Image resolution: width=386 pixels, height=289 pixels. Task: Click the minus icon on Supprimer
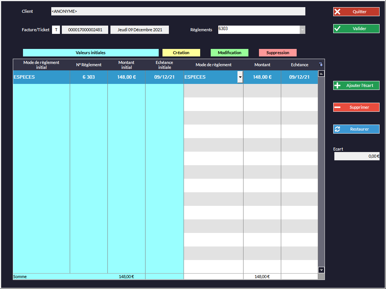click(x=337, y=108)
